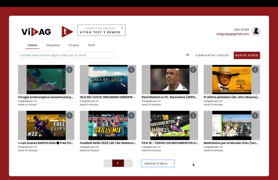
Task: Click the red ViTAG play-logo icon
Action: 67,32
